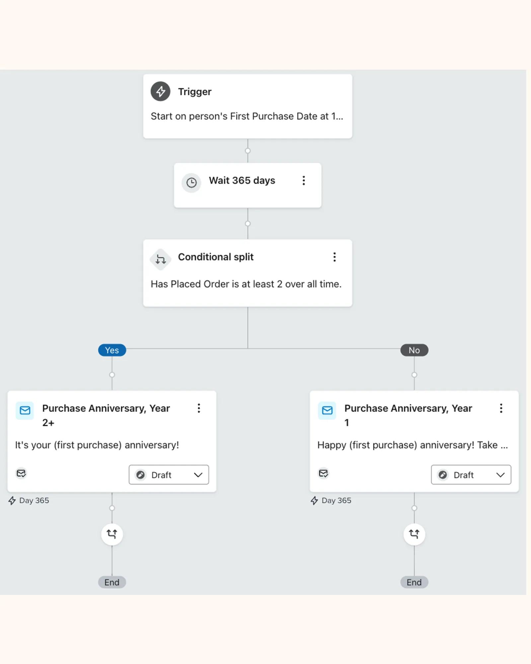This screenshot has width=531, height=664.
Task: Select the clock icon on Wait 365 days
Action: [191, 183]
